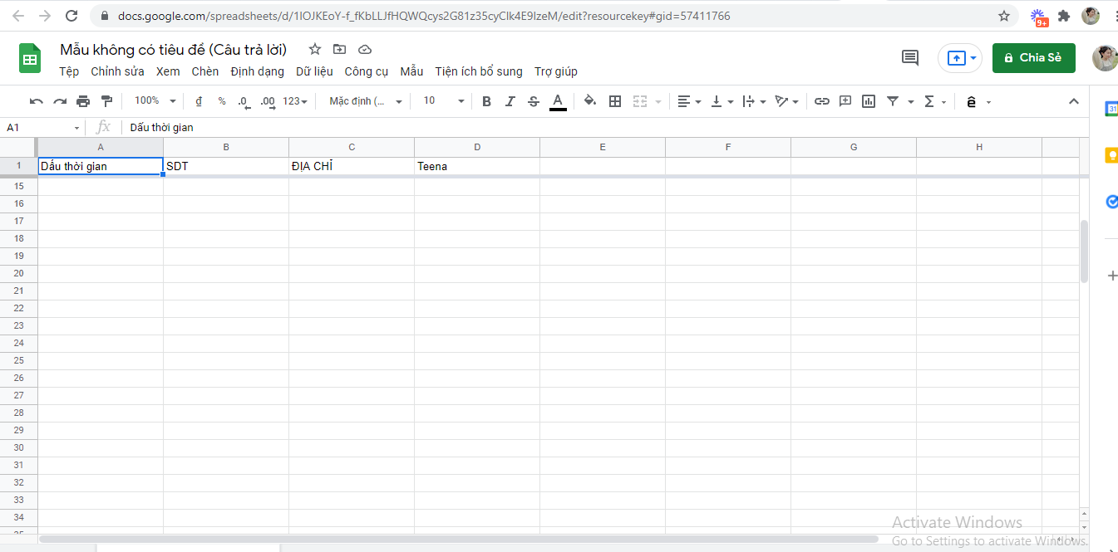The height and width of the screenshot is (552, 1118).
Task: Insert a link with the chain icon
Action: [x=821, y=101]
